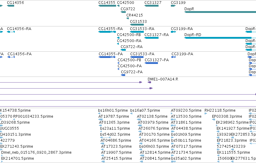Screen dimensions: 256x163
Task: Select the EK298962.5prime label
Action: tap(232, 122)
